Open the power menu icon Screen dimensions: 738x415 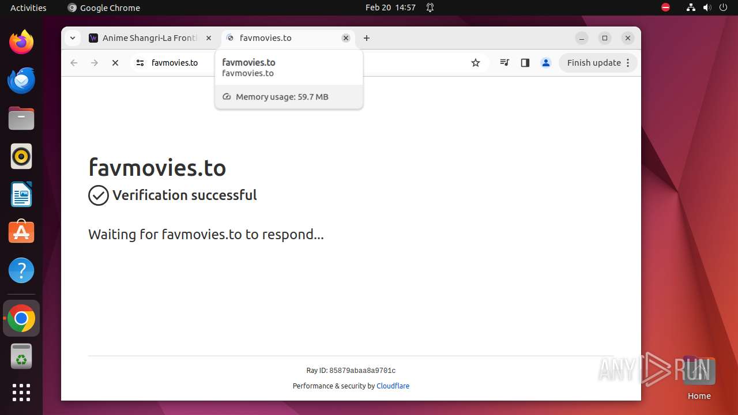(x=723, y=7)
